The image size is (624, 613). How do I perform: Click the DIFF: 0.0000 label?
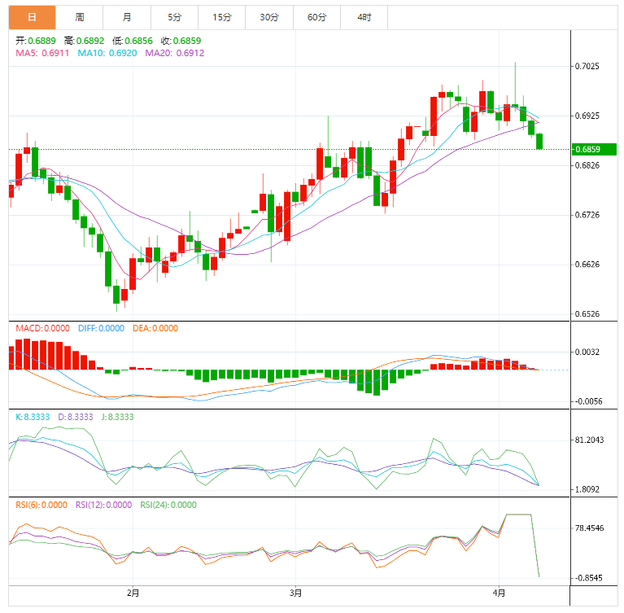coord(101,328)
